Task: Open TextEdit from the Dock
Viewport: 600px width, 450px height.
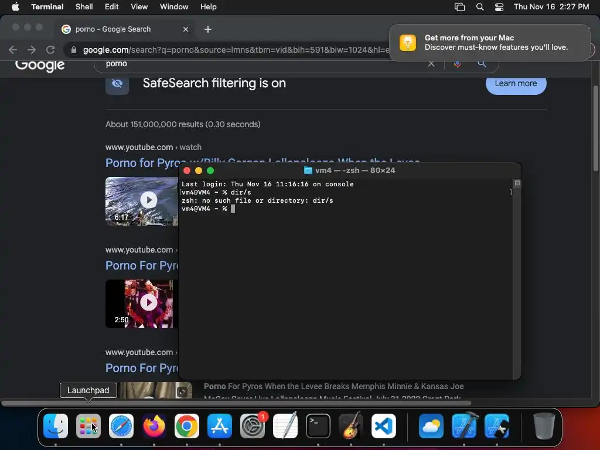Action: pyautogui.click(x=285, y=426)
